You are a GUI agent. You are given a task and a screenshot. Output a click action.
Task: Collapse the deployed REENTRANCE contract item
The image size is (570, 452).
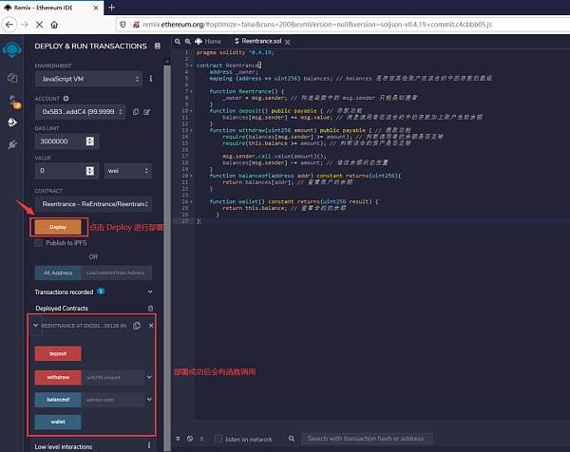tap(36, 325)
